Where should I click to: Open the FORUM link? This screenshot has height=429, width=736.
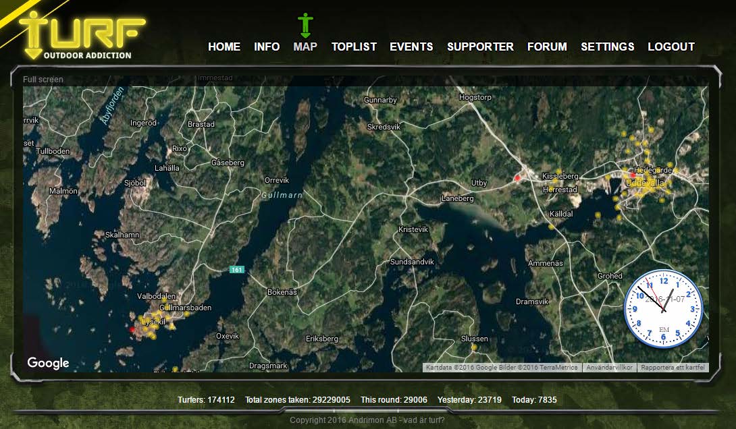pyautogui.click(x=547, y=47)
